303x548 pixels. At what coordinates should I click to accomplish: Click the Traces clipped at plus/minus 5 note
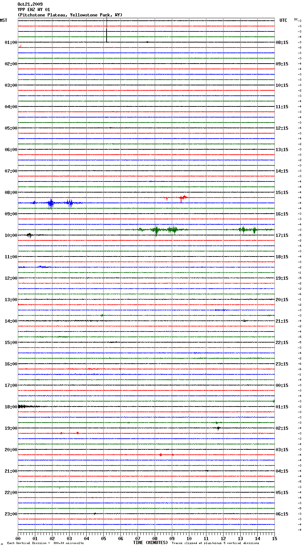215,543
